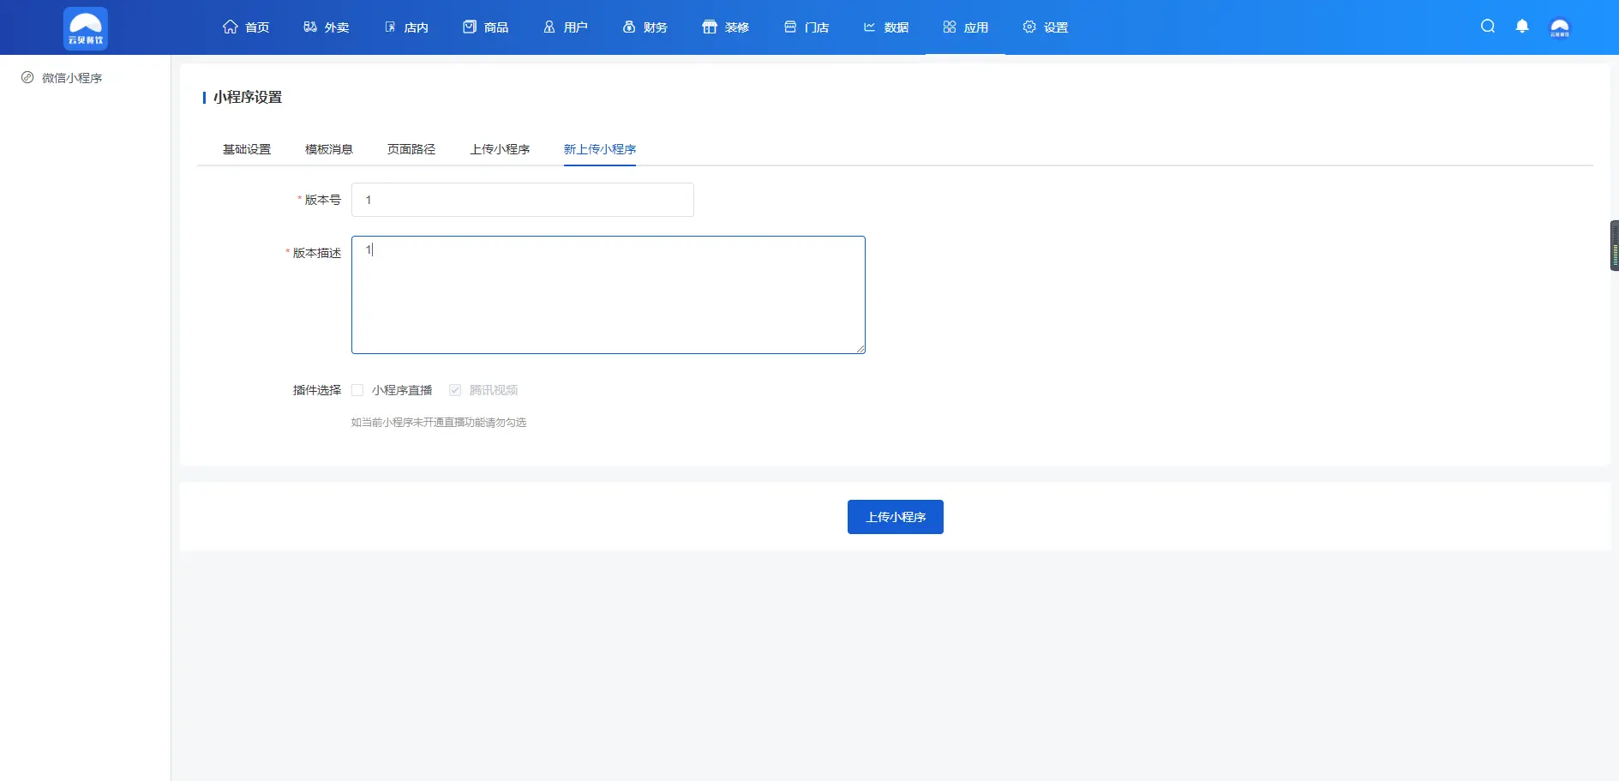Open the 商品 products menu
Screen dimensions: 1619x781
click(486, 27)
